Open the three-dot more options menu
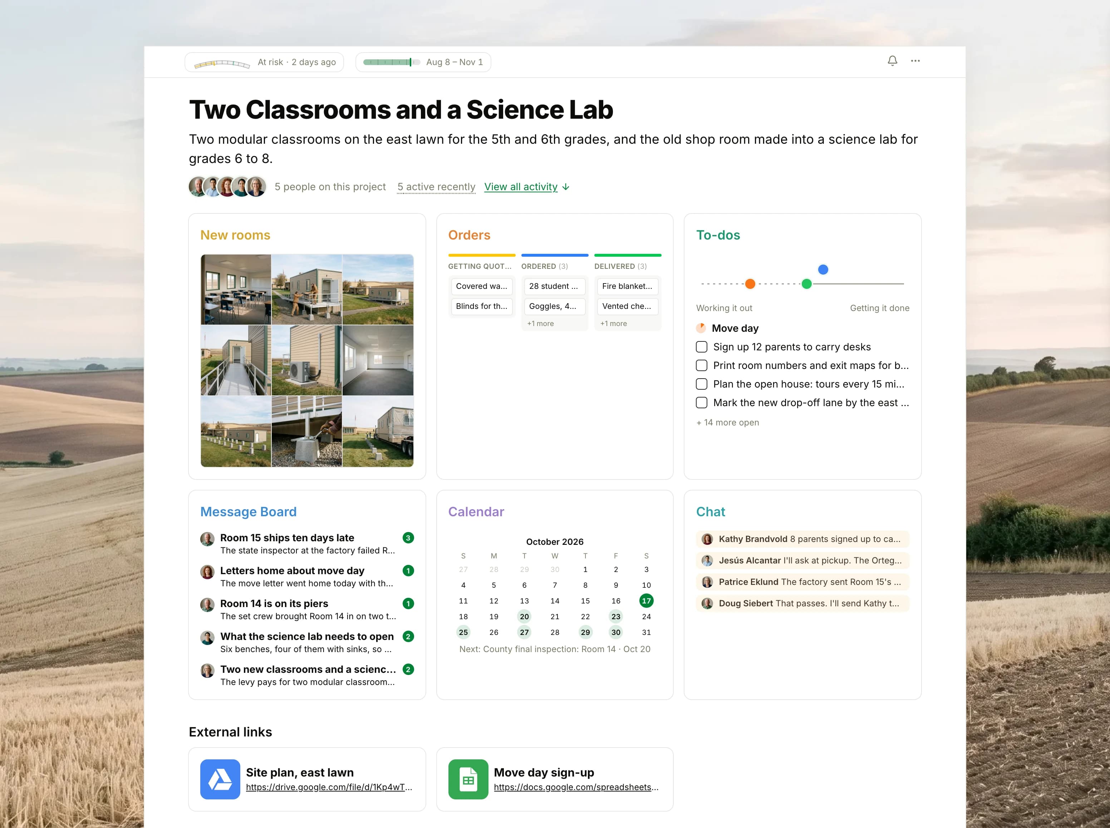The width and height of the screenshot is (1110, 828). click(x=915, y=61)
